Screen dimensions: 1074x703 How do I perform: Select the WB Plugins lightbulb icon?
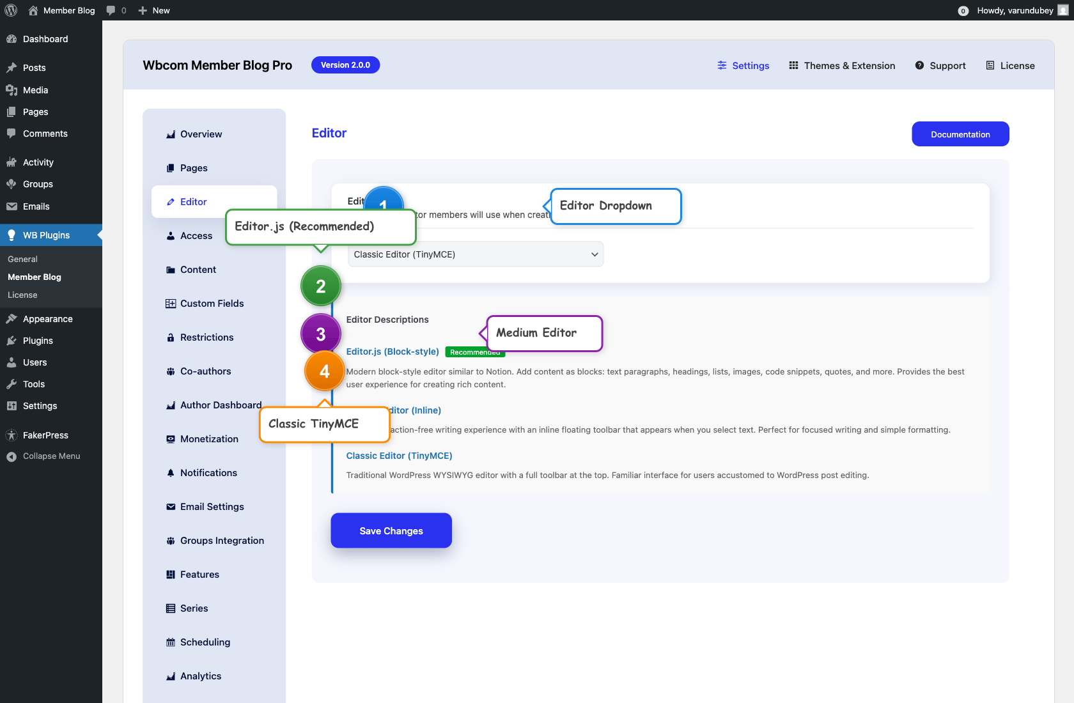pos(12,235)
